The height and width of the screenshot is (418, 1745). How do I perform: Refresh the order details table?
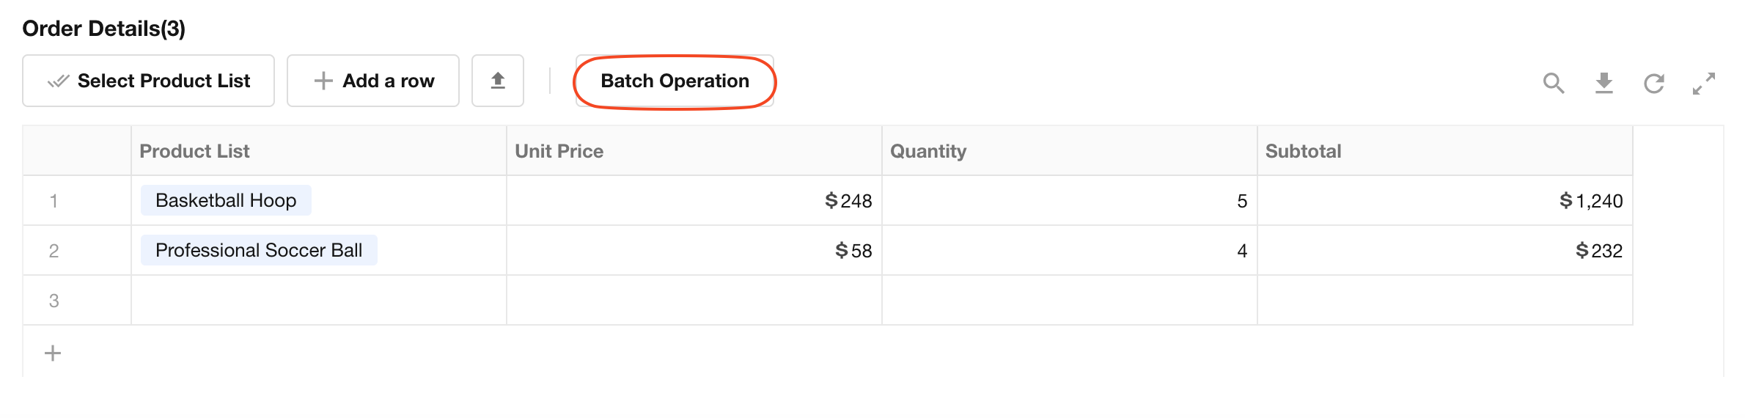coord(1654,83)
